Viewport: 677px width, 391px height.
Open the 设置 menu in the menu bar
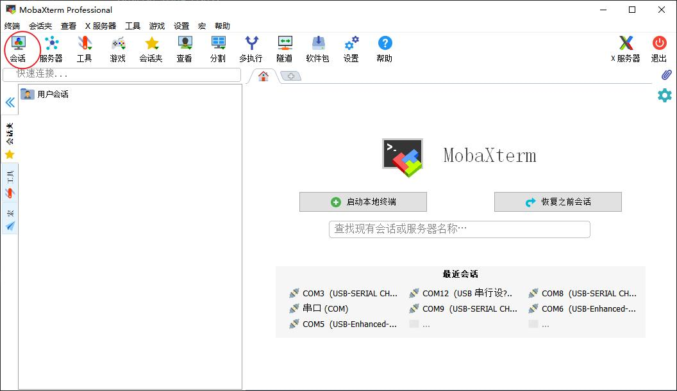point(181,26)
